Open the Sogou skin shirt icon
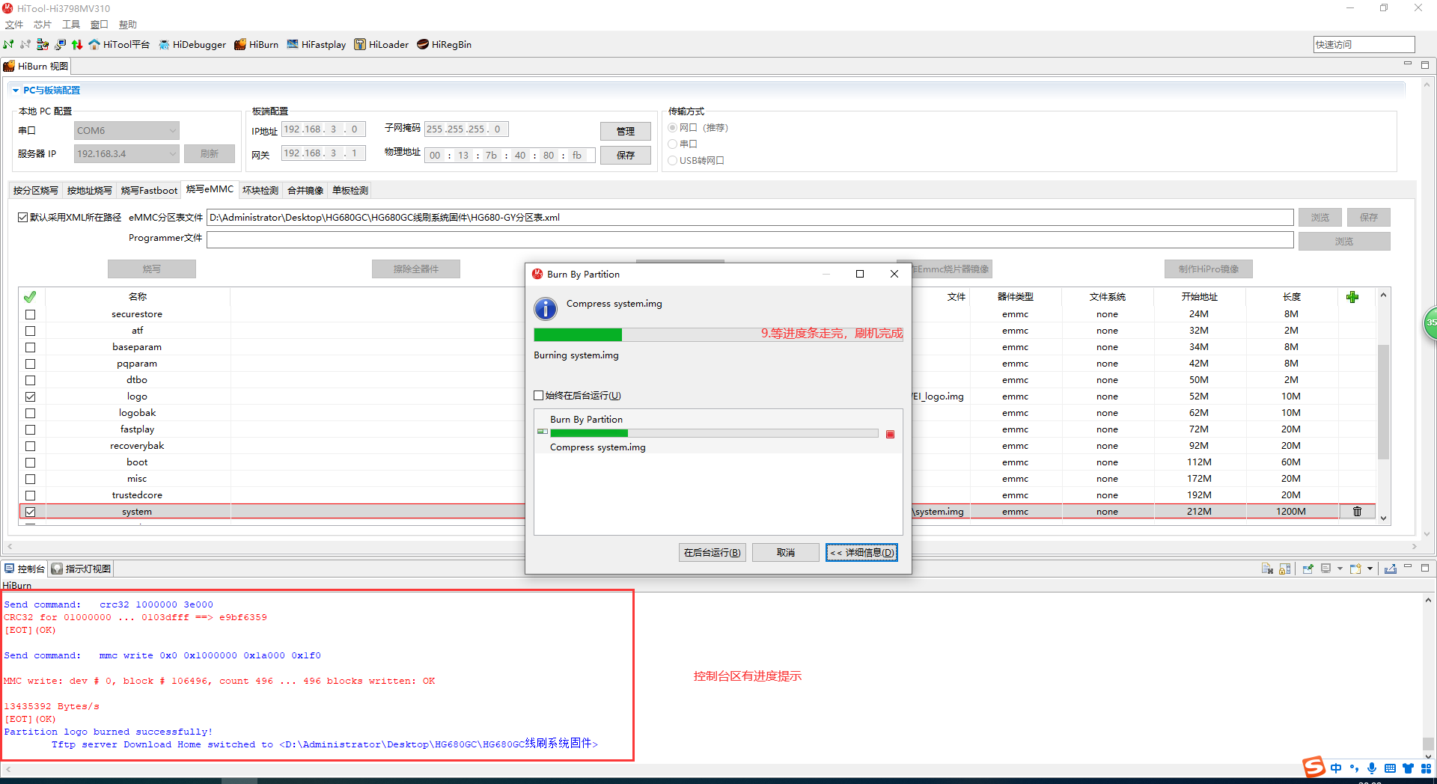Viewport: 1437px width, 784px height. pyautogui.click(x=1409, y=768)
